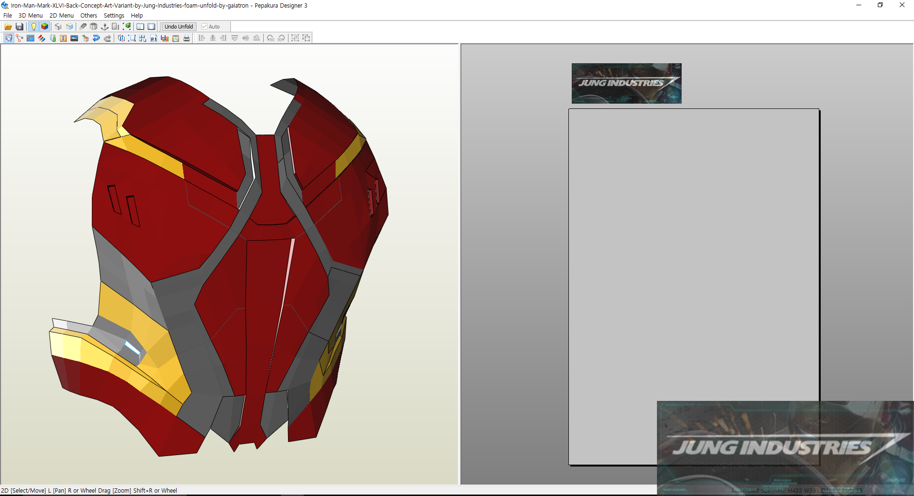This screenshot has height=496, width=914.
Task: Click the green ruler measure tool icon
Action: 52,38
